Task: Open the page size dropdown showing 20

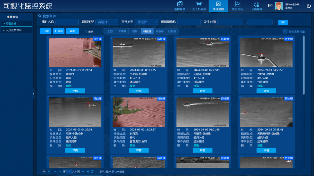Action: coord(47,172)
